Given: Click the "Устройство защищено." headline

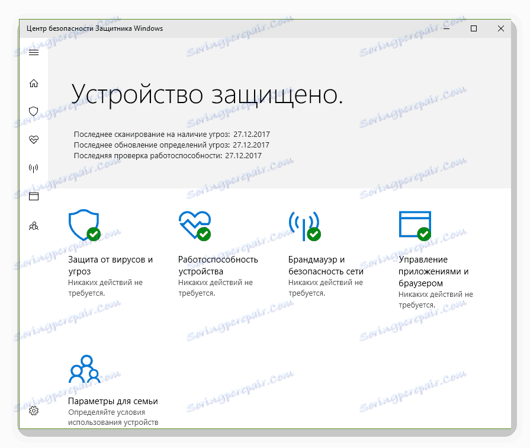Looking at the screenshot, I should pos(207,95).
